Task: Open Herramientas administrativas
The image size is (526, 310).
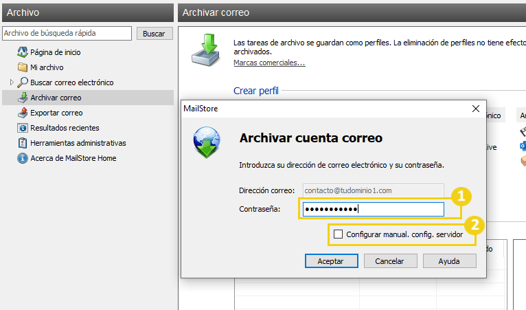Action: click(x=78, y=143)
